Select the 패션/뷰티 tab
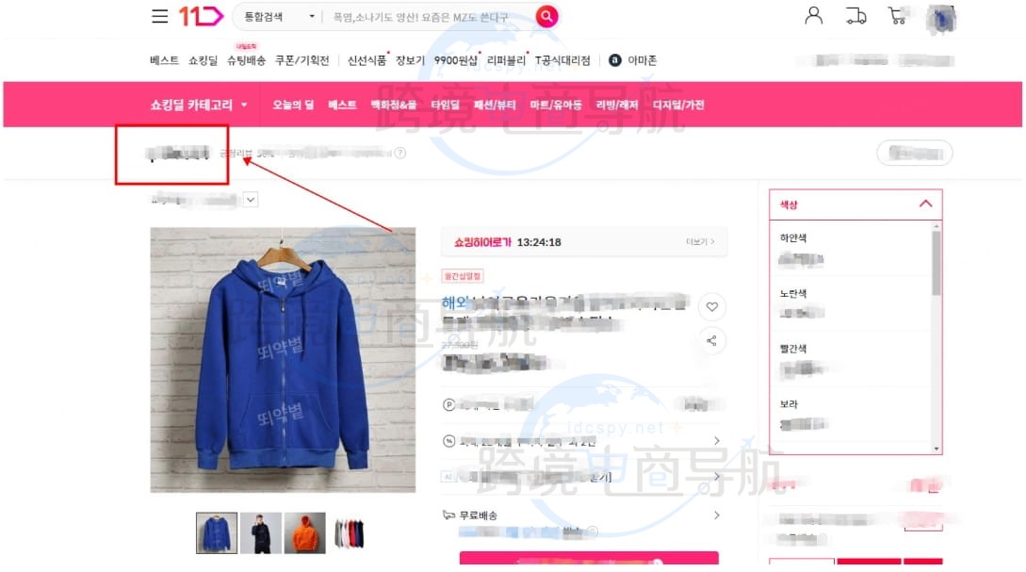This screenshot has height=572, width=1026. pyautogui.click(x=495, y=105)
